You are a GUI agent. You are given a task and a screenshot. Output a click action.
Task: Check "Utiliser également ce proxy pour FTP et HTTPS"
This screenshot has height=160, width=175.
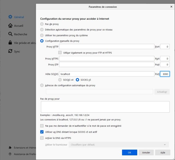coord(60,53)
